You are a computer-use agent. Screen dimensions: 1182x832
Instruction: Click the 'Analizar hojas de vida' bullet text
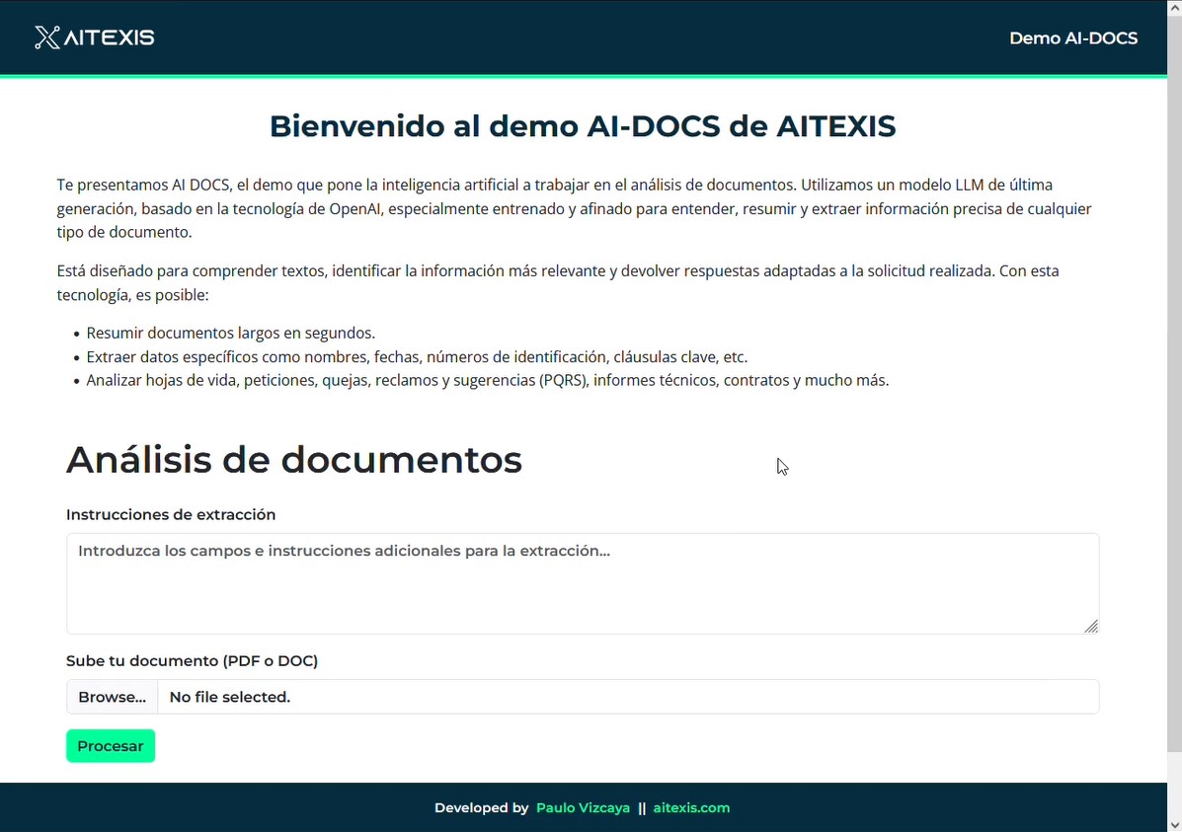coord(488,381)
